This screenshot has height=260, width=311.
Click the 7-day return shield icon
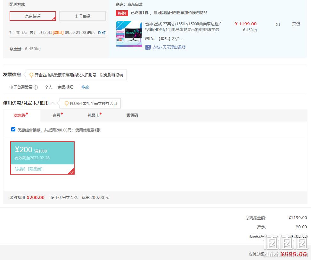pos(148,47)
